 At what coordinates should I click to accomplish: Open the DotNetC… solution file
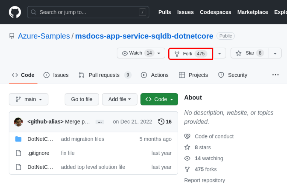pos(40,167)
